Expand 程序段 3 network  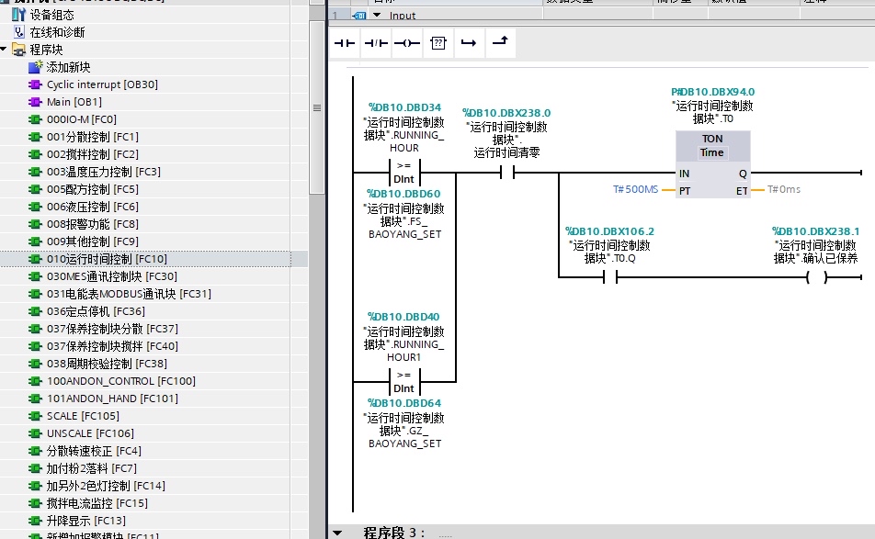tap(337, 533)
